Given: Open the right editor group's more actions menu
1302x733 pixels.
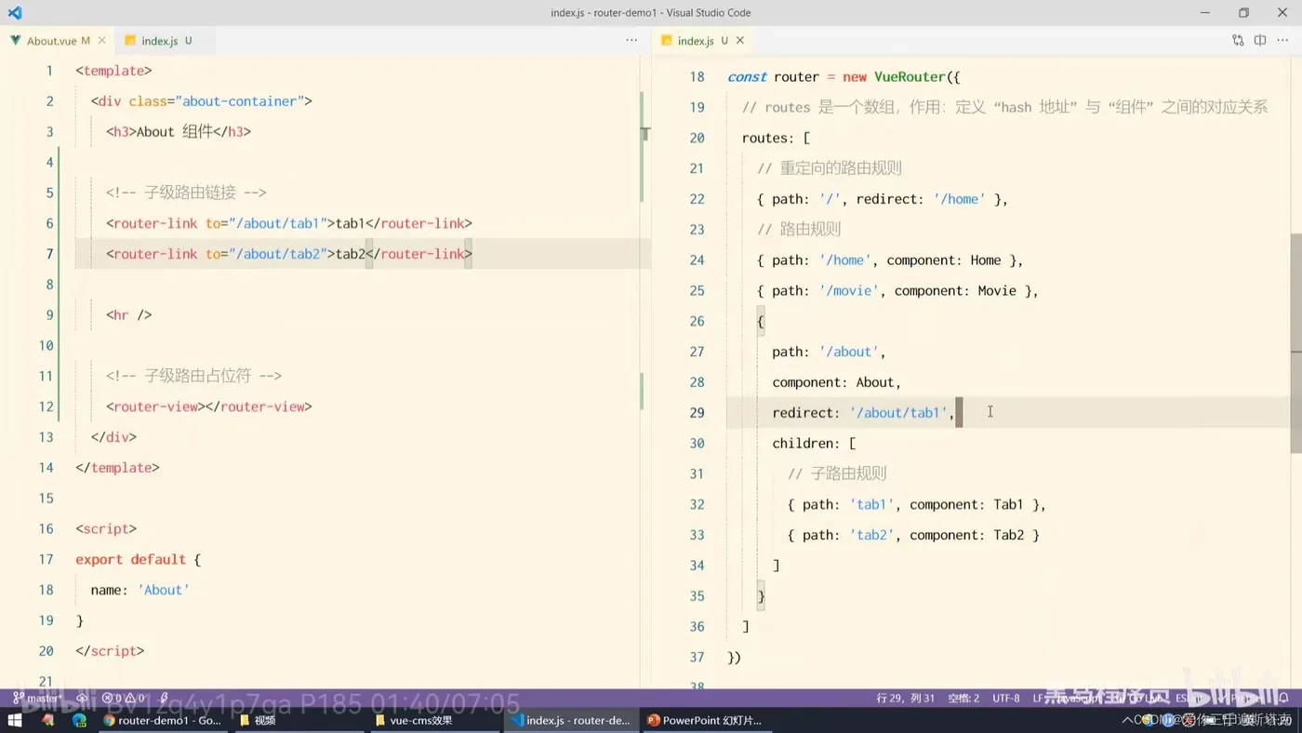Looking at the screenshot, I should 1283,41.
